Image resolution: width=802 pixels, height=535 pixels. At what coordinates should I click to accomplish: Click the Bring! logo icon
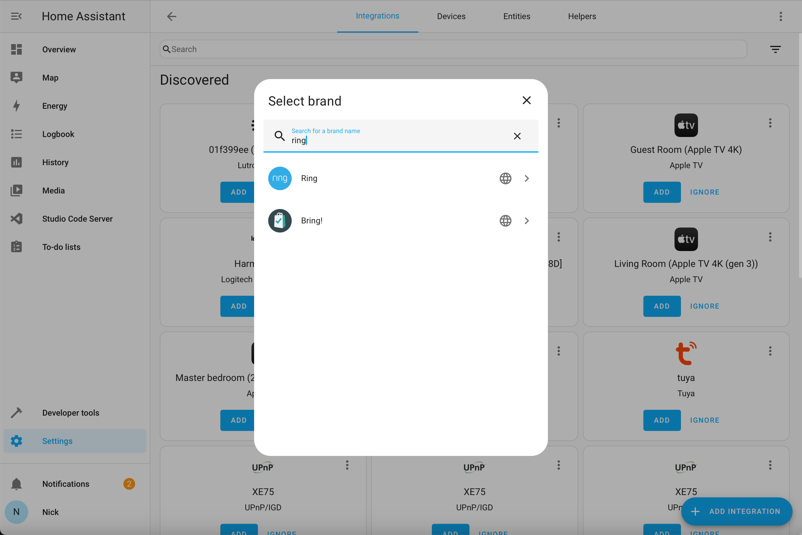pyautogui.click(x=280, y=220)
